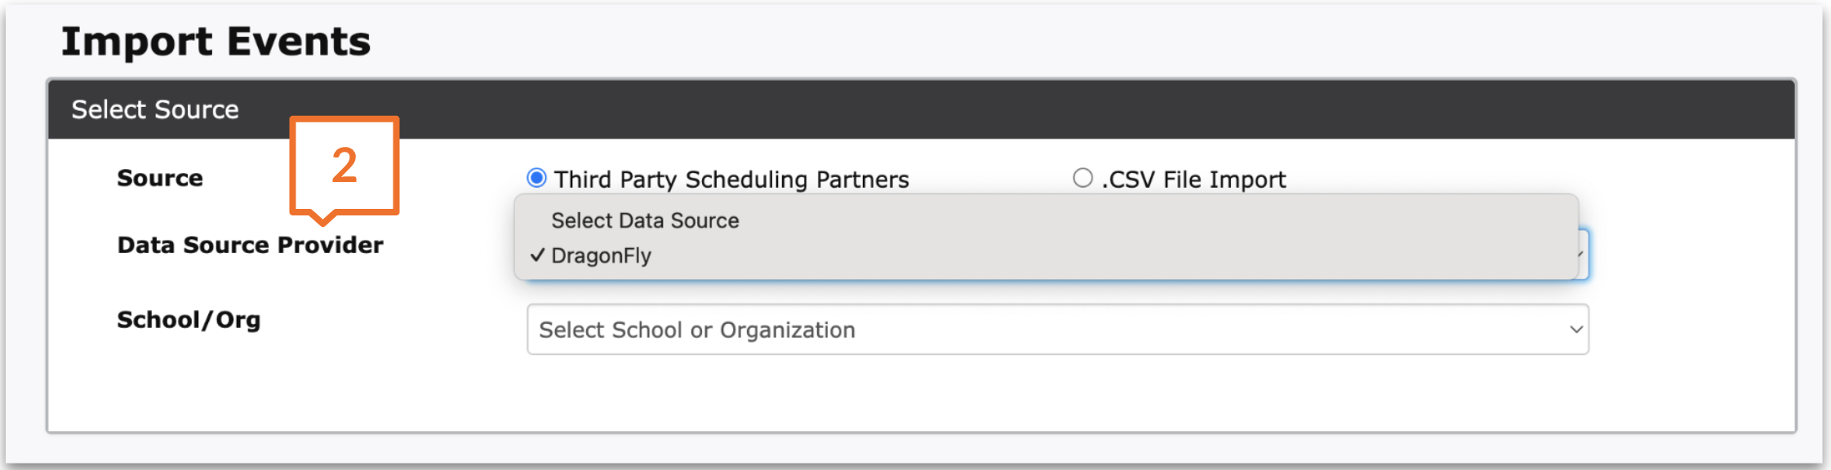The height and width of the screenshot is (470, 1831).
Task: Click the School/Org field label
Action: coord(189,320)
